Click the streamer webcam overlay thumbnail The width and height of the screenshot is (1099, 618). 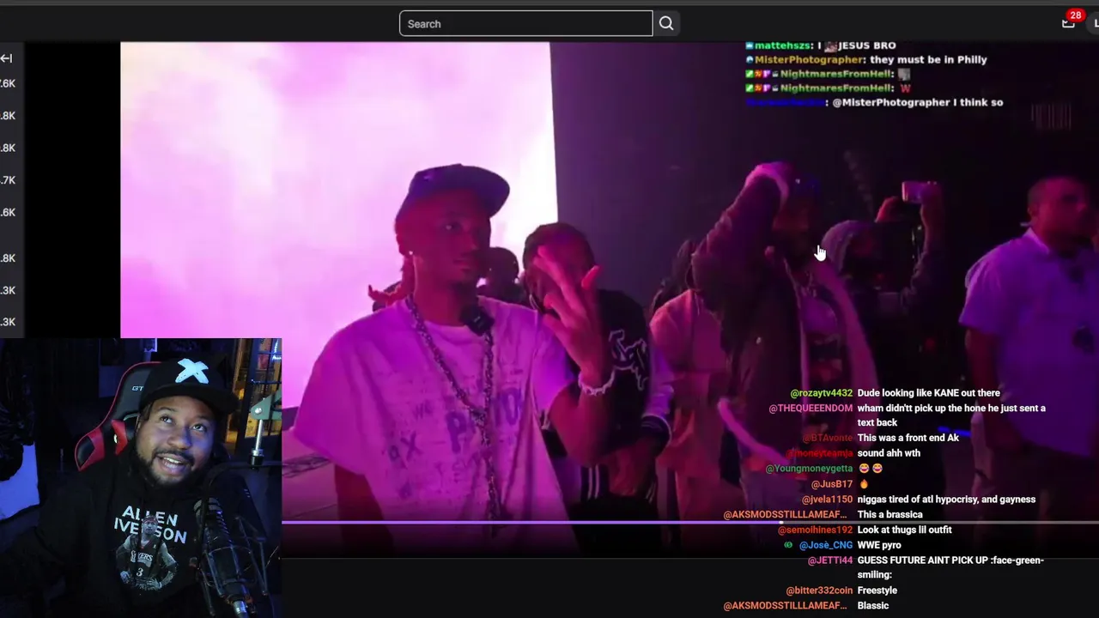click(141, 478)
